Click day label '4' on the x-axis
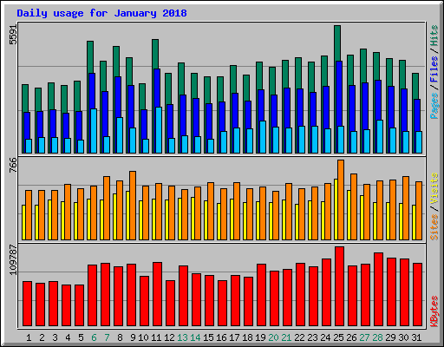Screen dimensions: 444x347 click(x=68, y=337)
